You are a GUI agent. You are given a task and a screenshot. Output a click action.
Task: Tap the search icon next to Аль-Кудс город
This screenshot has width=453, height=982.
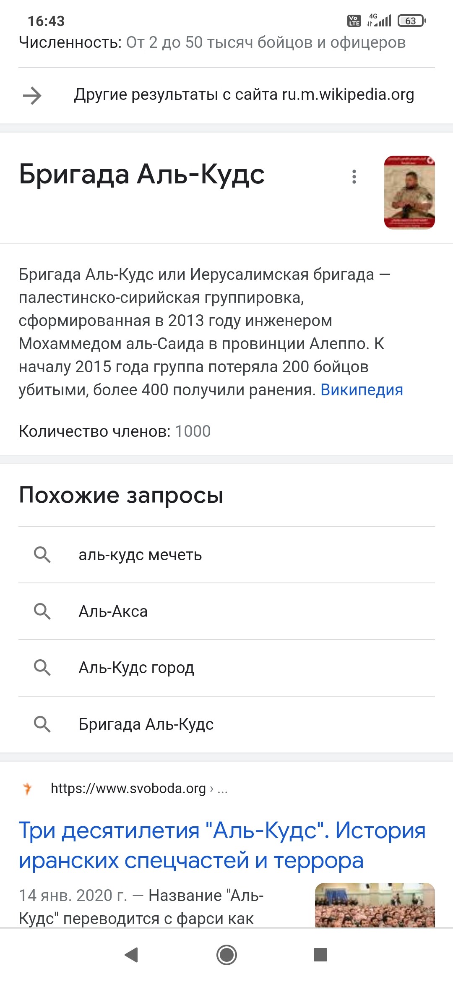pos(42,668)
